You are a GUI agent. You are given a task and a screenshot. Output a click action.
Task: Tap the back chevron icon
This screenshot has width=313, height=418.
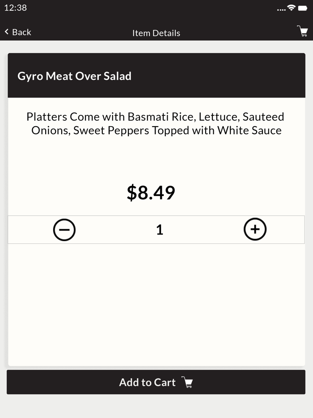(6, 32)
